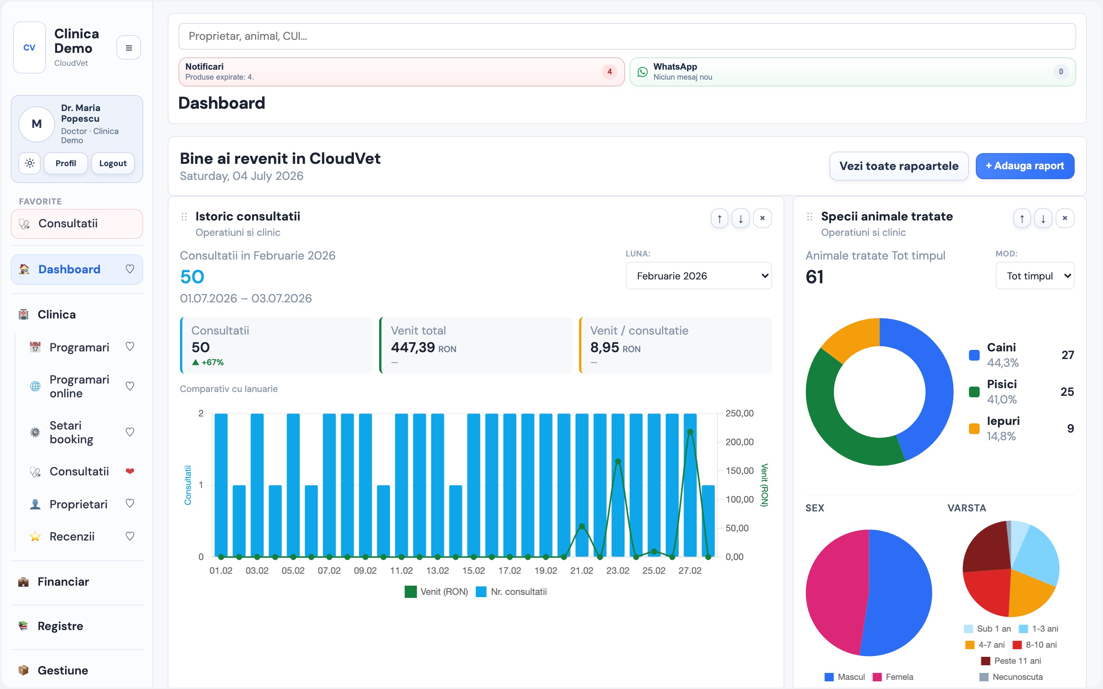Viewport: 1103px width, 689px height.
Task: Open Consultatii under Clinica section
Action: pos(79,471)
